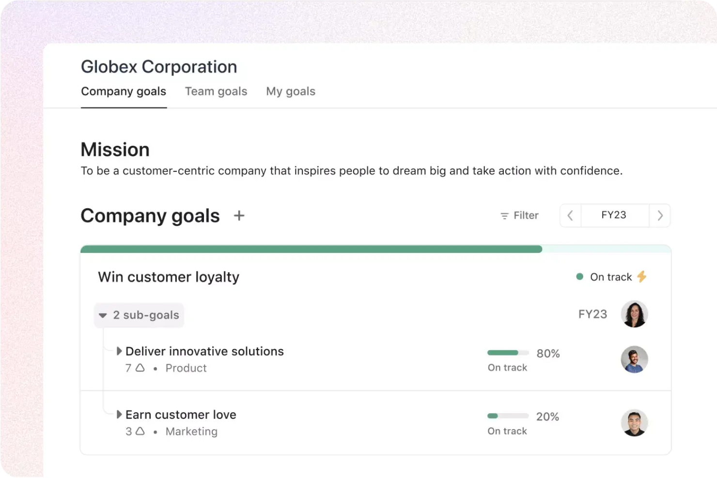Switch to the Team goals tab
The width and height of the screenshot is (717, 478).
pyautogui.click(x=216, y=91)
